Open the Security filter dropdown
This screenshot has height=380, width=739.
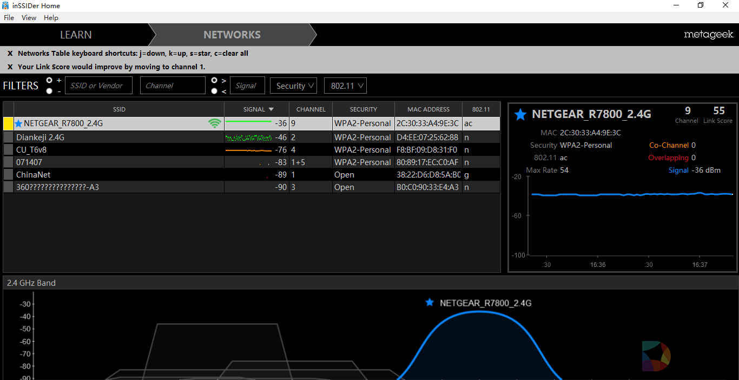(x=294, y=86)
